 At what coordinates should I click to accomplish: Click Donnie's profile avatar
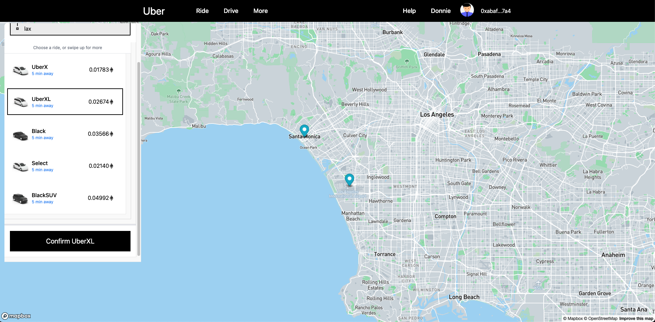point(467,10)
